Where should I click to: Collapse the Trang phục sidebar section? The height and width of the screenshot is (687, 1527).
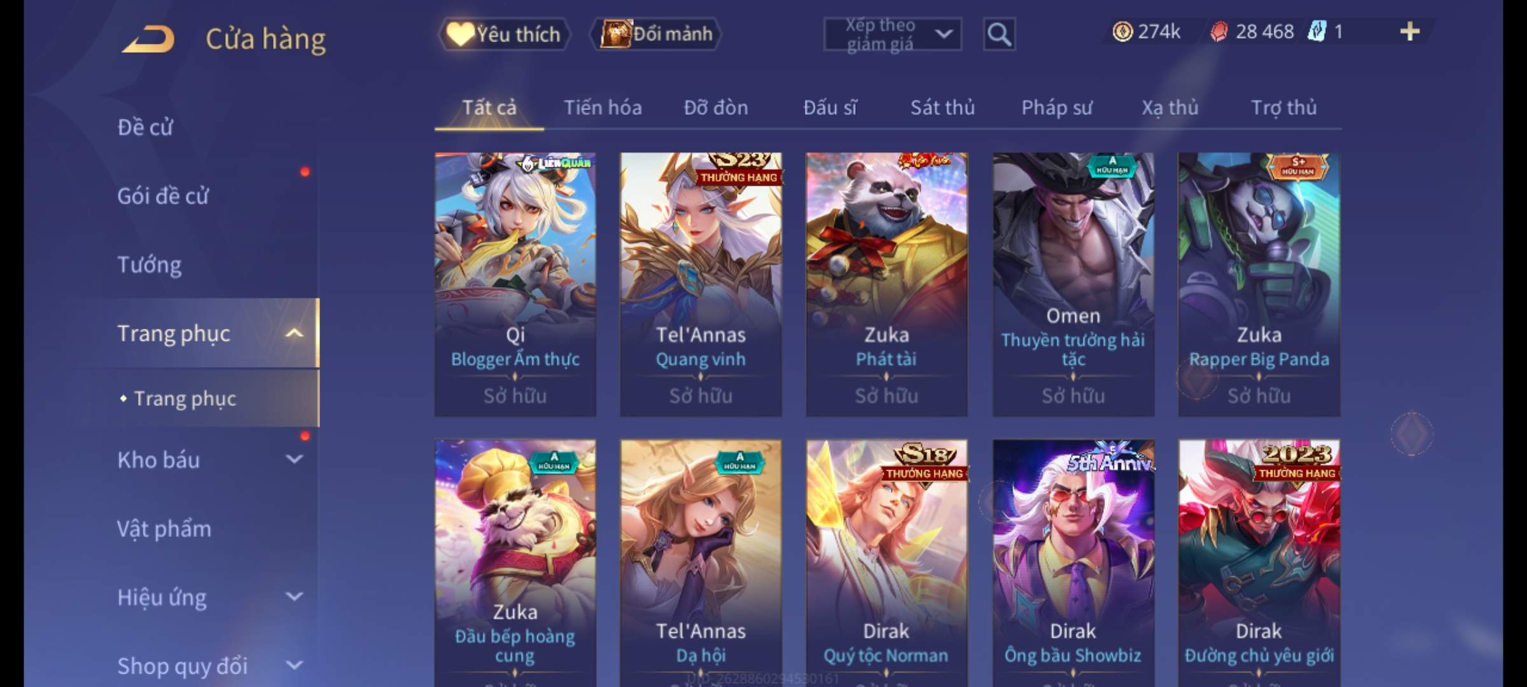(x=294, y=333)
